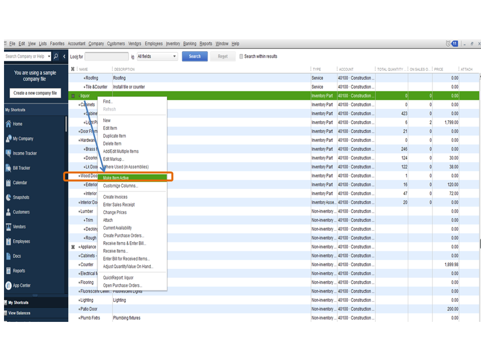The image size is (481, 361).
Task: Select Open Purchase Orders in the context menu
Action: (122, 285)
